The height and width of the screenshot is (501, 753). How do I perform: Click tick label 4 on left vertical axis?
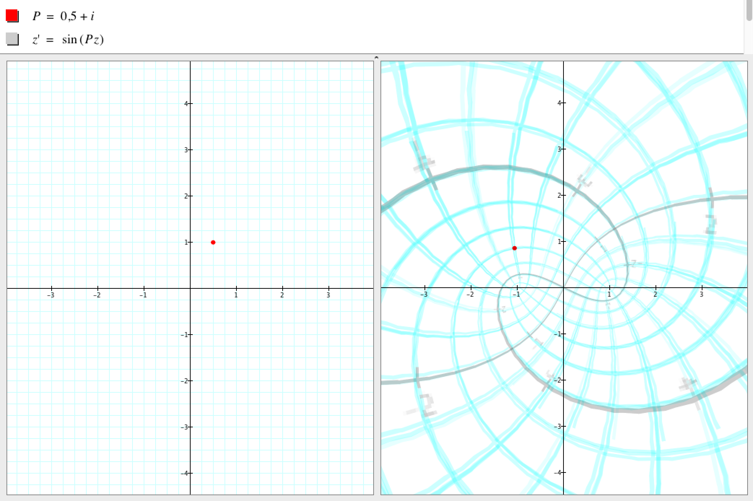pyautogui.click(x=186, y=104)
